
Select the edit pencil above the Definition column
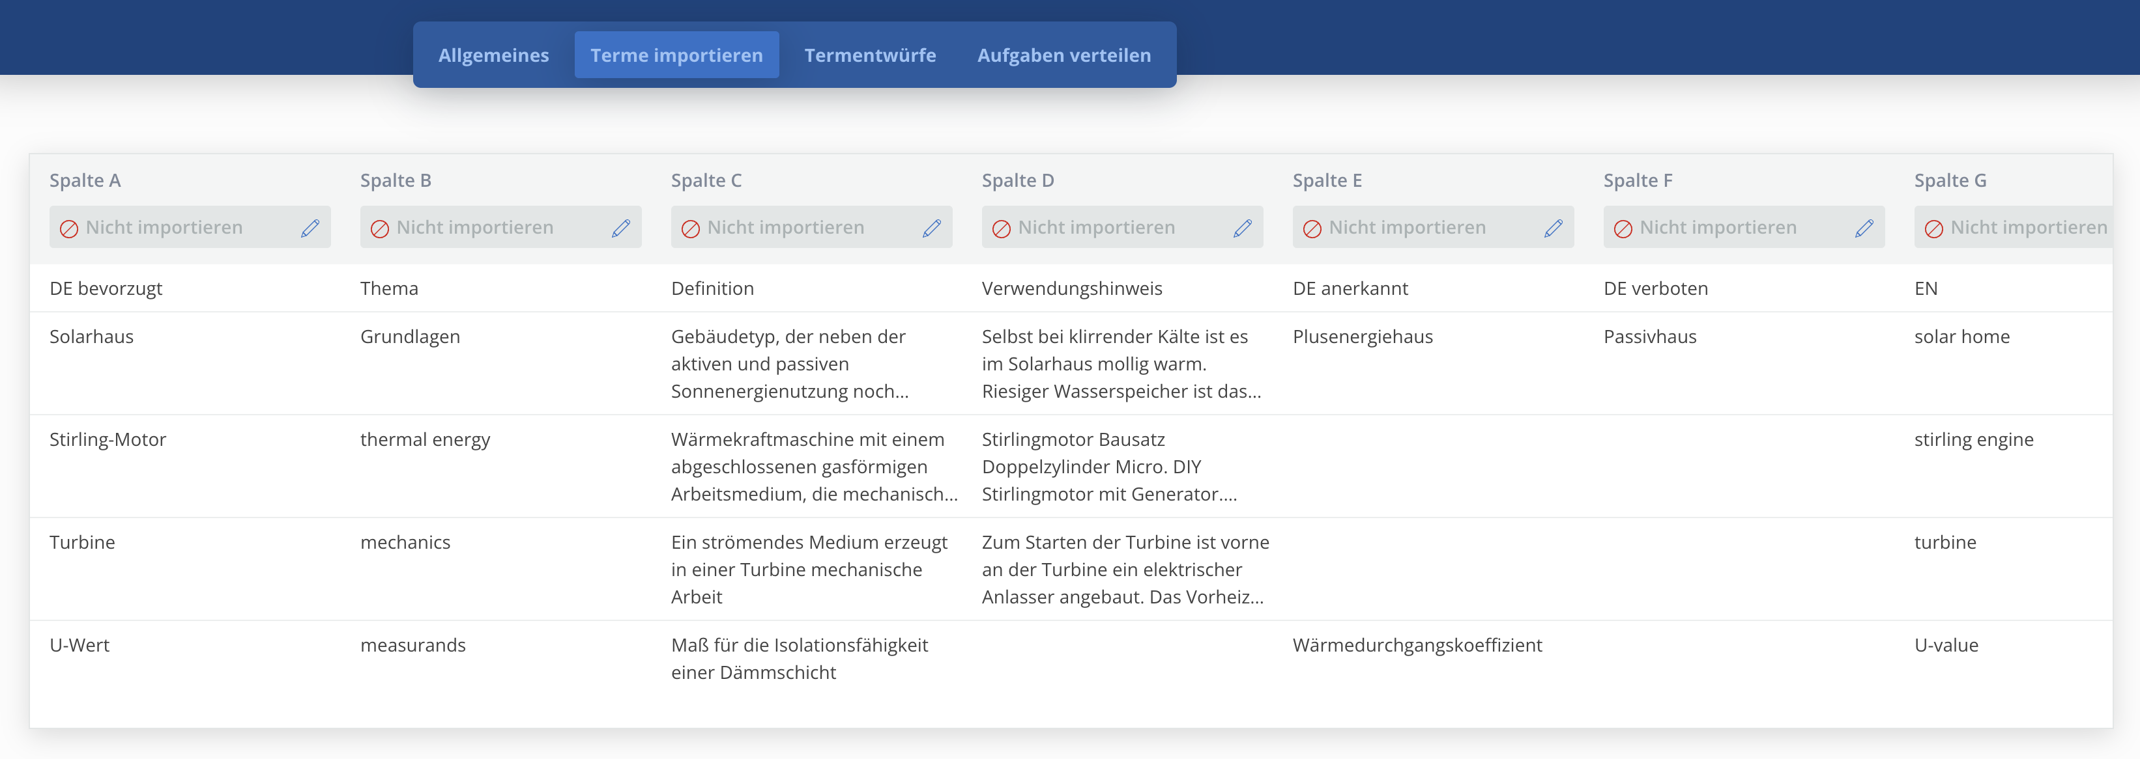(931, 227)
